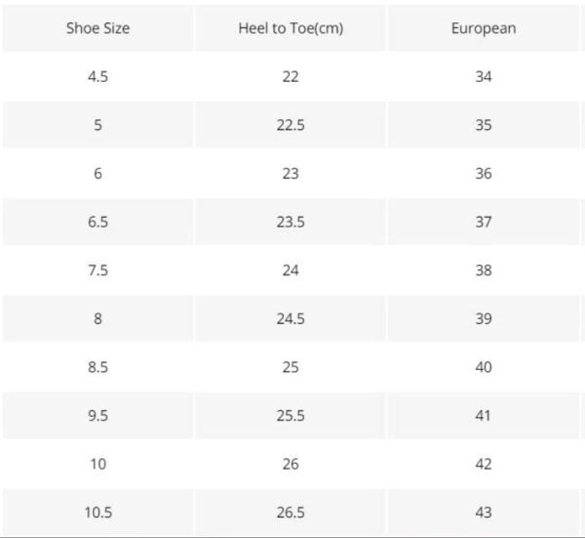Click the Heel to Toe(cm) header
This screenshot has width=585, height=538.
[291, 28]
